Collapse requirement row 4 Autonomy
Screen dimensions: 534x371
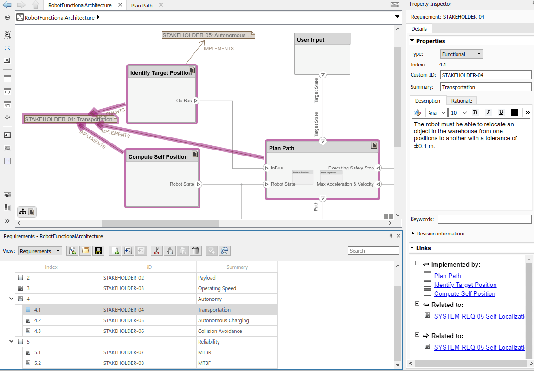pyautogui.click(x=11, y=299)
